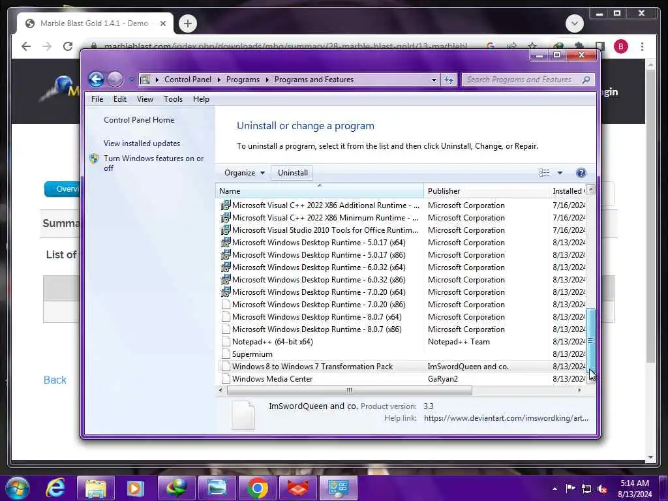The height and width of the screenshot is (501, 668).
Task: Select Desktop Runtime 5.0.17 (x86) row
Action: pos(402,255)
